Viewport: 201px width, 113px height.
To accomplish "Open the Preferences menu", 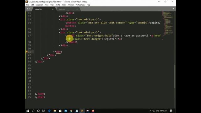I will tap(80, 5).
